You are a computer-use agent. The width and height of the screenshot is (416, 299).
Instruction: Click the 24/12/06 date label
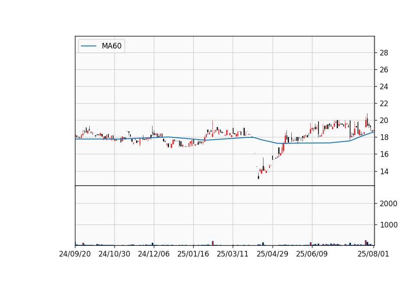click(x=153, y=254)
